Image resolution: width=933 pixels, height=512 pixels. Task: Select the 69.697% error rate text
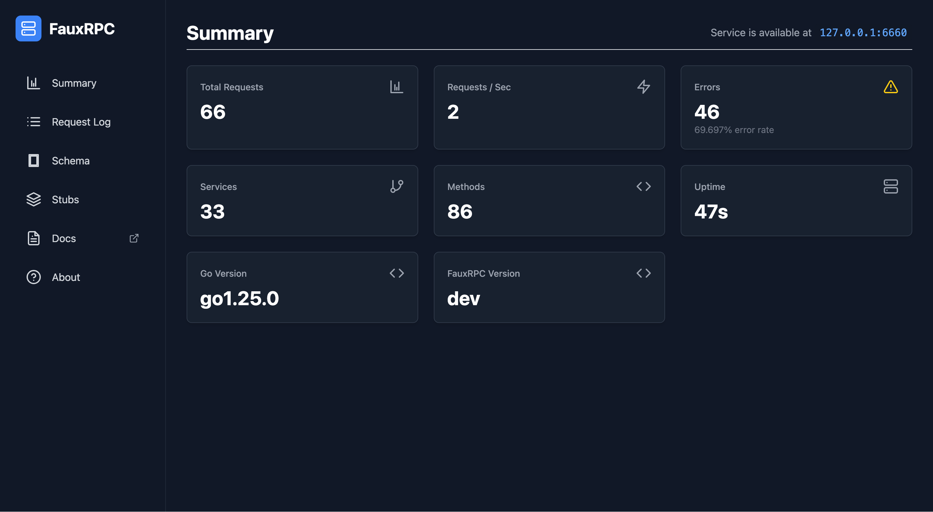[x=734, y=129]
